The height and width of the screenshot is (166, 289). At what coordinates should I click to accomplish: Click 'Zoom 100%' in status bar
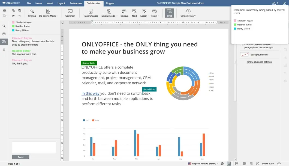[268, 164]
